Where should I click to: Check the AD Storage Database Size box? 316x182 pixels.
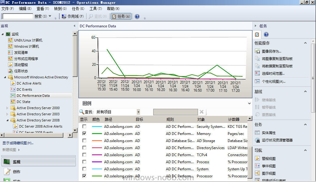coord(84,140)
